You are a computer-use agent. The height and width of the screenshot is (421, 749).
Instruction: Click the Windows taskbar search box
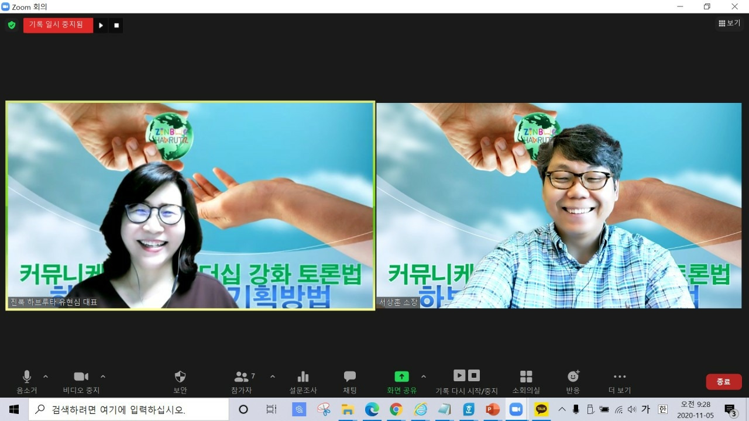[129, 409]
